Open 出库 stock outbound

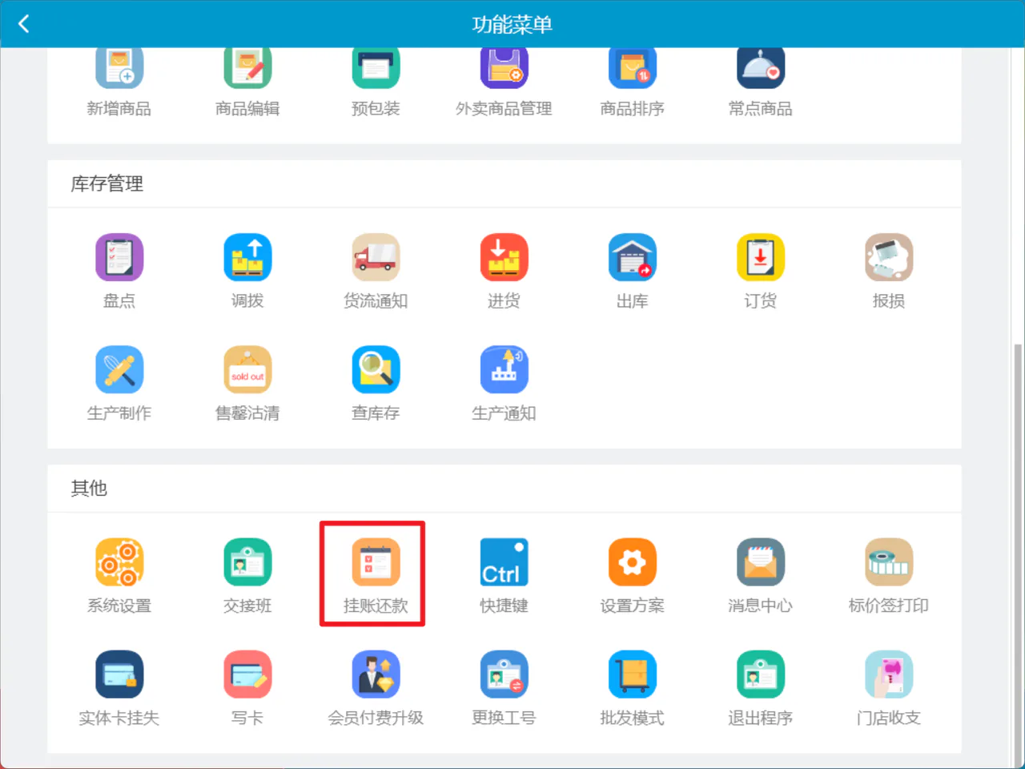tap(632, 272)
